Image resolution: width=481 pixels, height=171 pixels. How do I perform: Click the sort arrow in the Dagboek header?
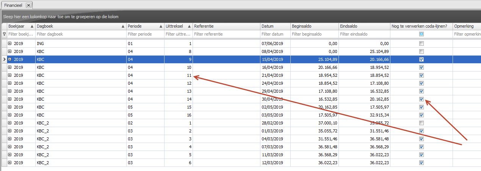point(123,26)
